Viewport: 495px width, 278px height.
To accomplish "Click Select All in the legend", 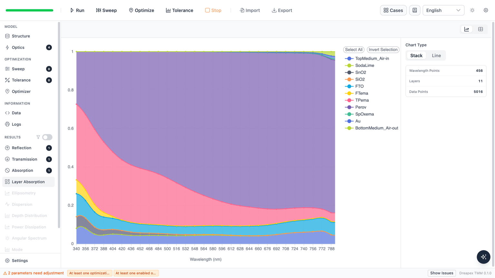I will click(x=354, y=50).
